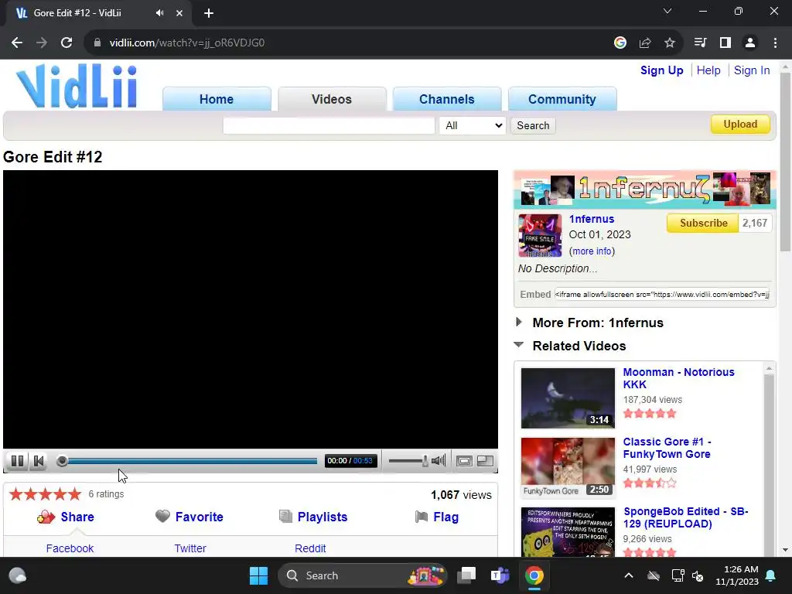Image resolution: width=792 pixels, height=594 pixels.
Task: Open the Help link
Action: [x=708, y=70]
